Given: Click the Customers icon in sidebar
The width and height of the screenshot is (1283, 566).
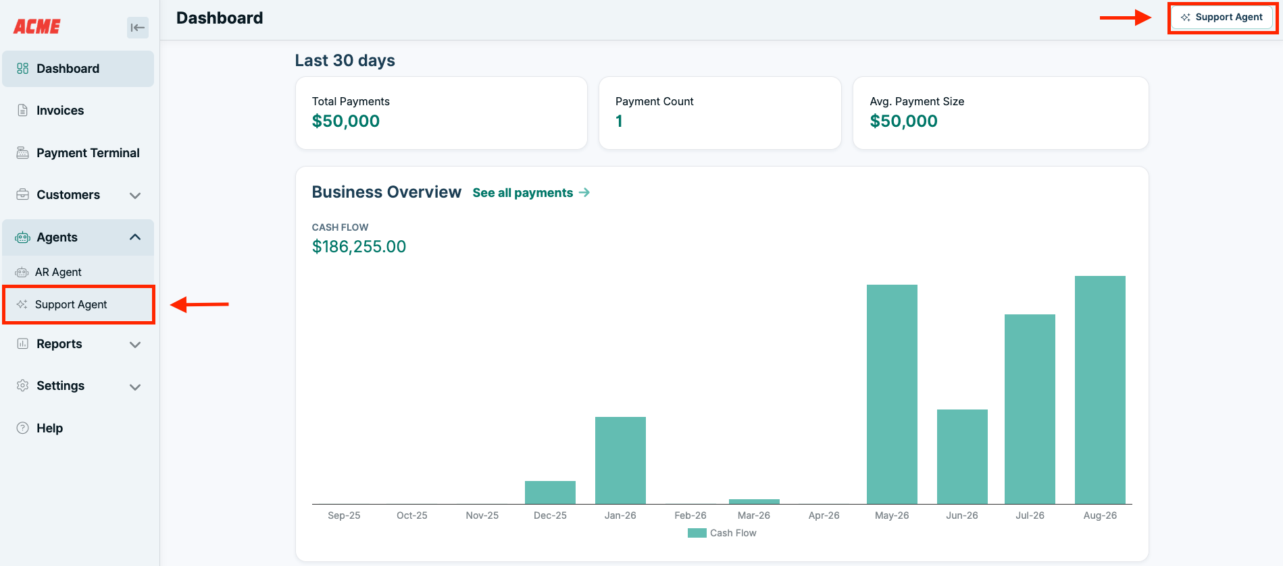Looking at the screenshot, I should [23, 194].
